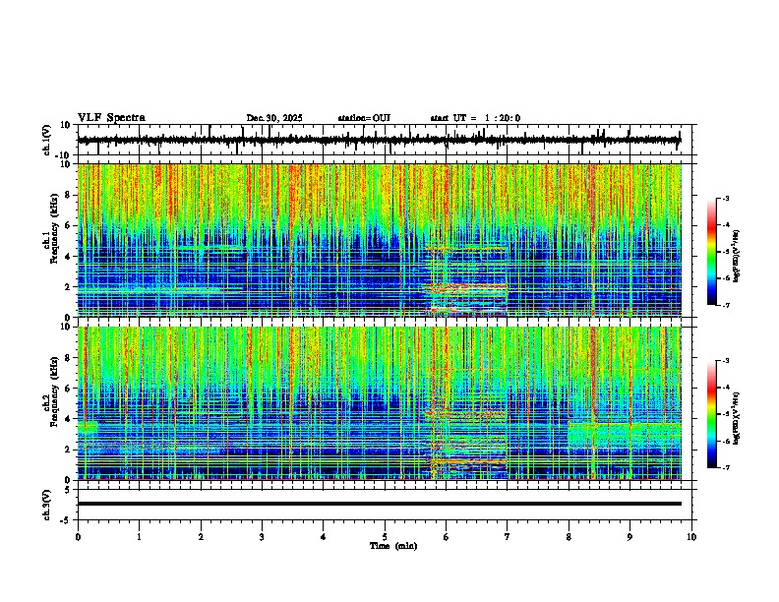Click time tick label '8' on x-axis
This screenshot has width=779, height=602.
click(569, 537)
